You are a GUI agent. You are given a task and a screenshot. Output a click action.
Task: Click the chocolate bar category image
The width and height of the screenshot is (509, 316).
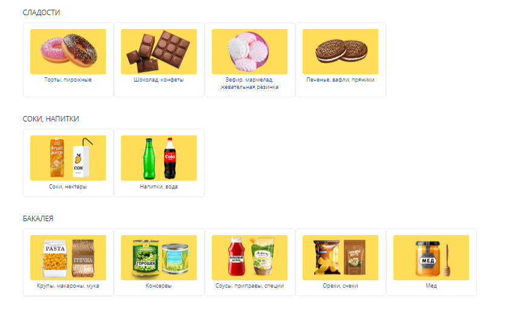coord(159,51)
